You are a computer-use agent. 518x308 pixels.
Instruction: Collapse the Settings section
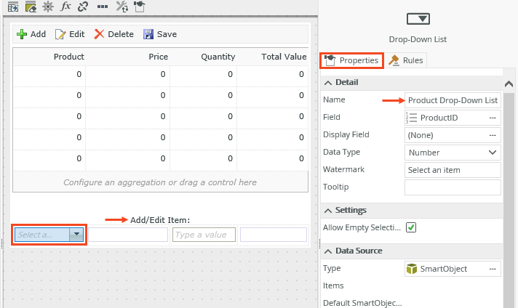click(x=327, y=210)
